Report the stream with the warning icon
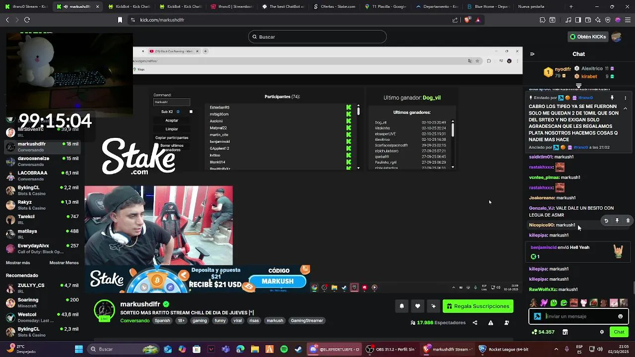 (x=491, y=323)
